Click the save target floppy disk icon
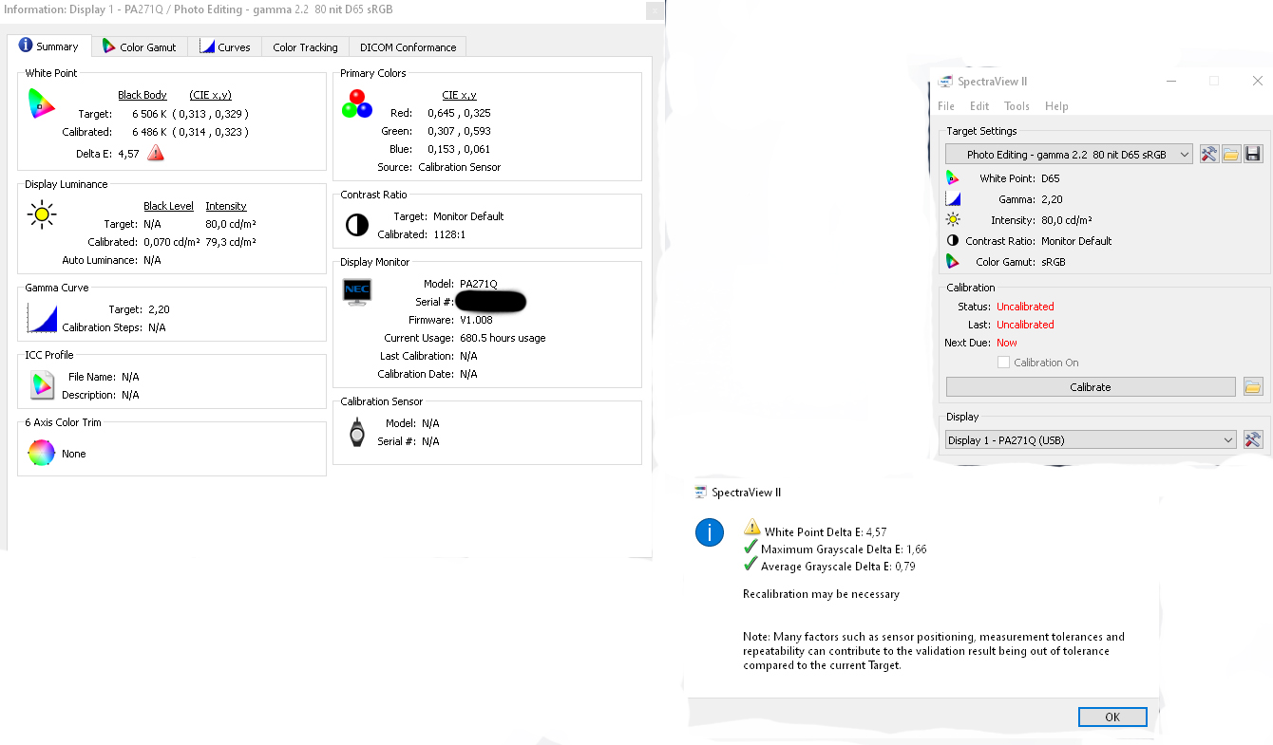Image resolution: width=1273 pixels, height=745 pixels. 1253,155
